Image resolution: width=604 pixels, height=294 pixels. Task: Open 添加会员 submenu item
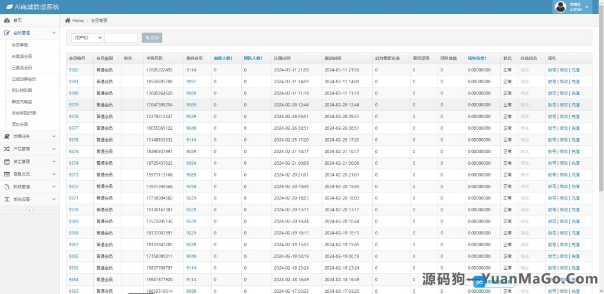click(x=19, y=125)
